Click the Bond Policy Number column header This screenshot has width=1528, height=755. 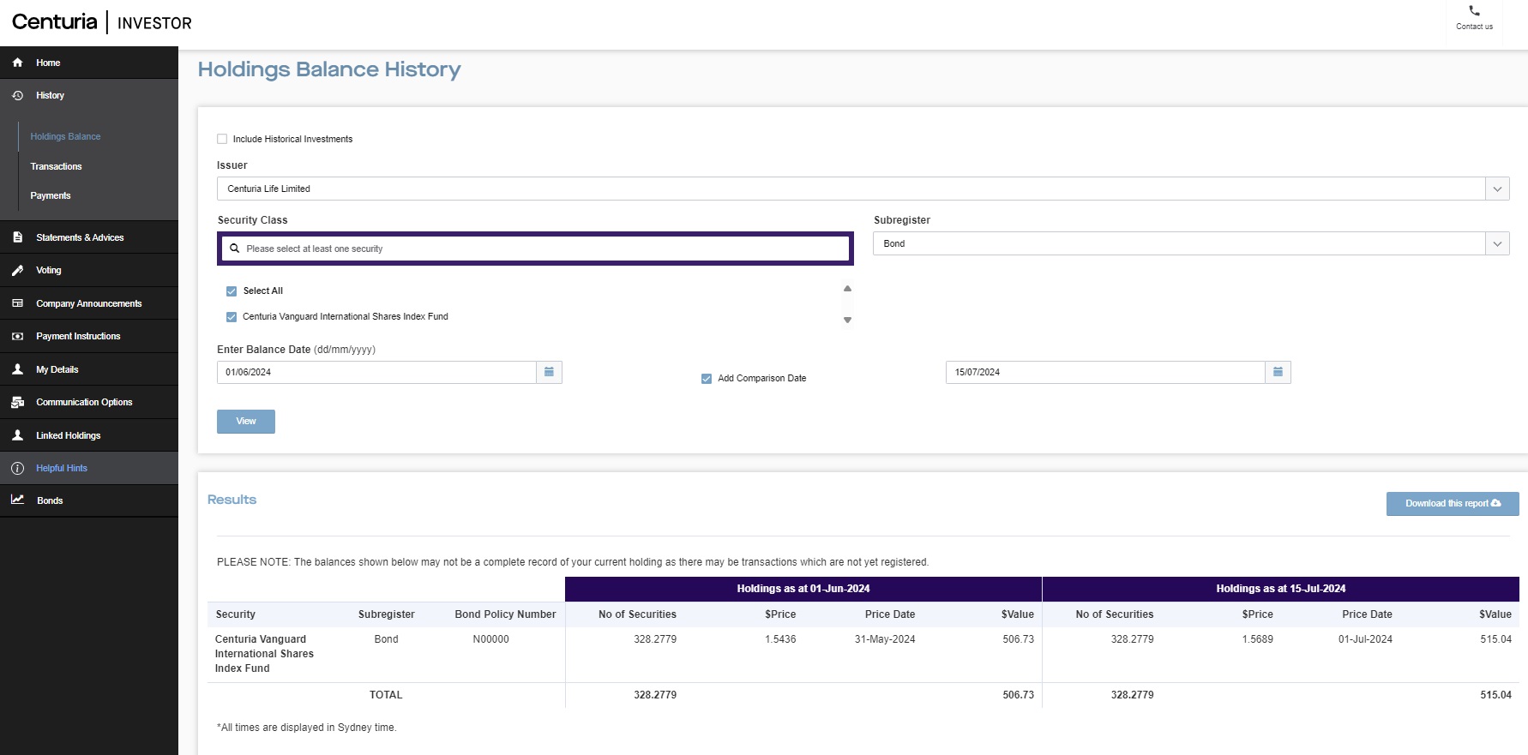point(505,614)
